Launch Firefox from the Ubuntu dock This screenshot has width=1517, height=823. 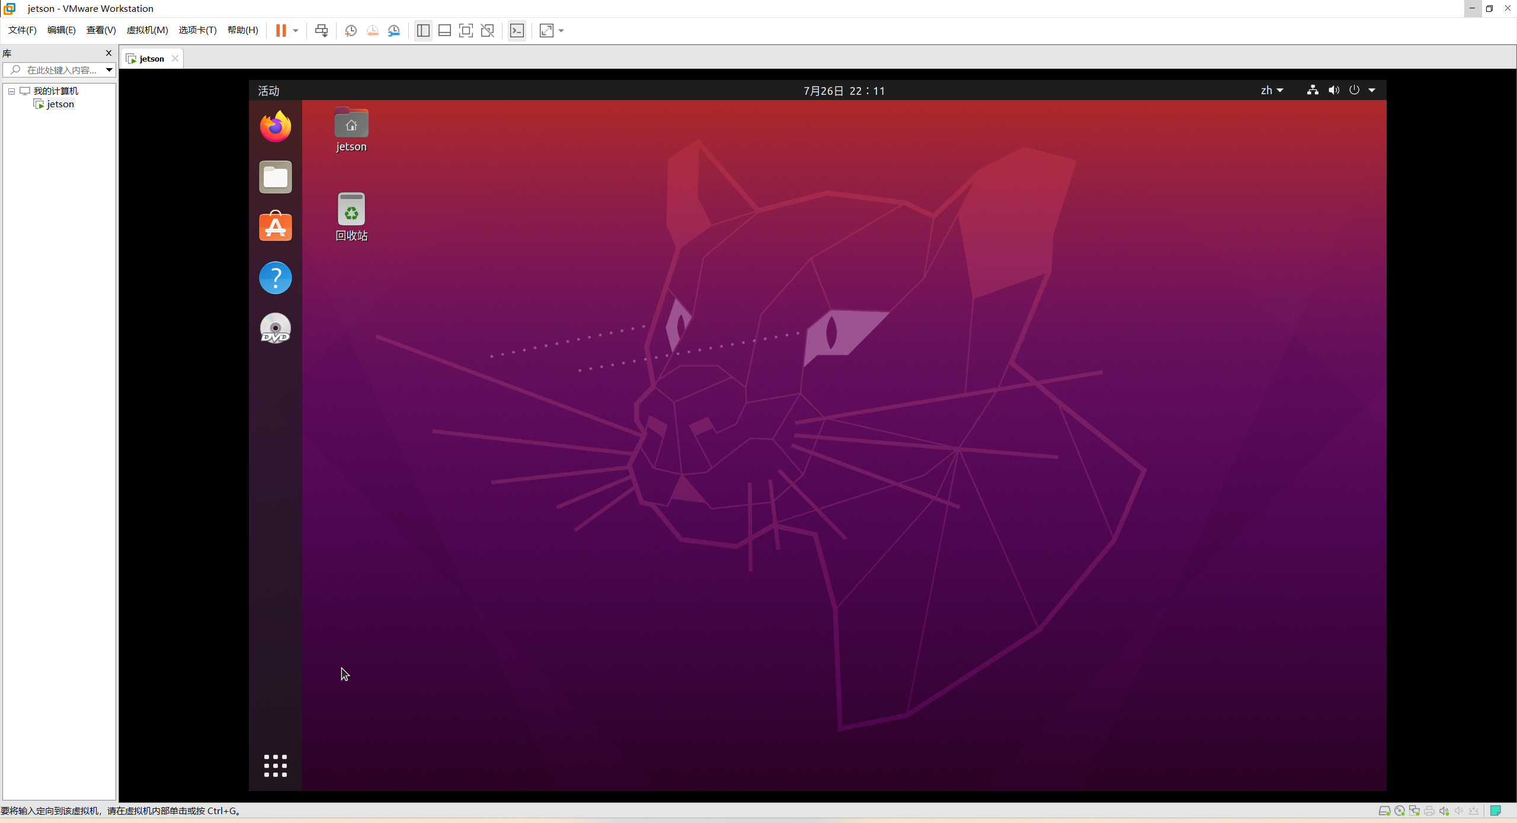pos(276,127)
